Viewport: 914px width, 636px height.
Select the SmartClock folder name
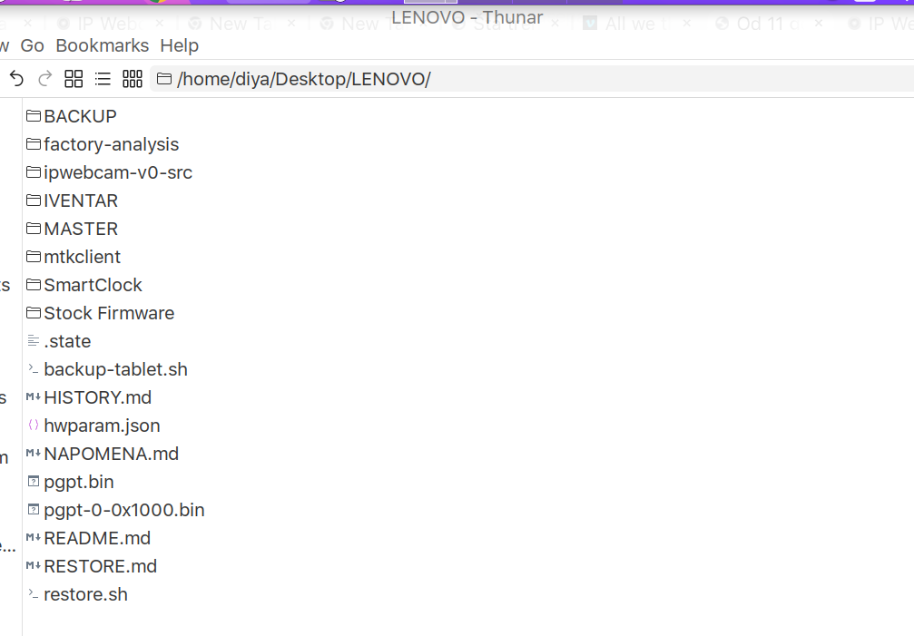point(93,285)
